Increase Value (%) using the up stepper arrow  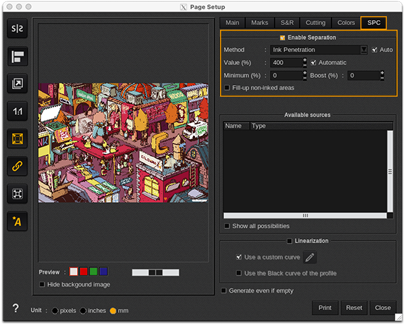pyautogui.click(x=305, y=59)
